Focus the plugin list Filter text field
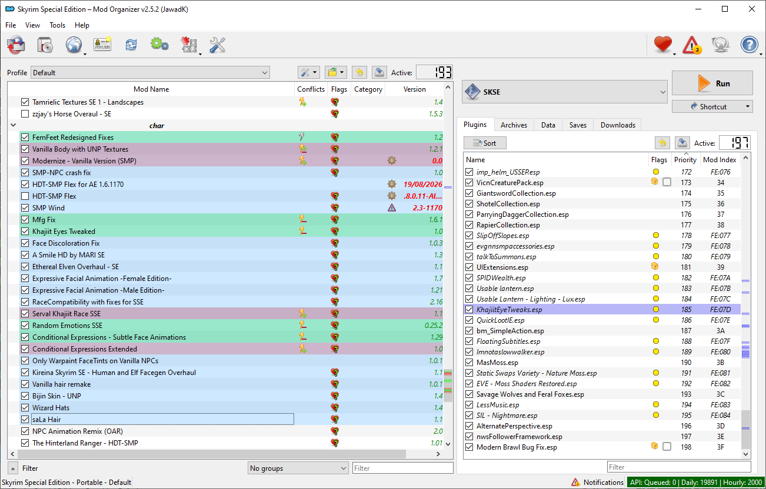Screen dimensions: 766x489 (679, 467)
